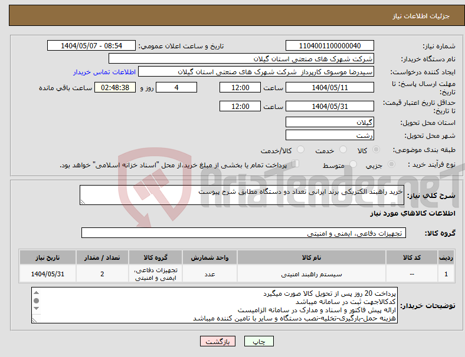Click the delivery province field گیلان
The image size is (465, 357).
(x=329, y=122)
